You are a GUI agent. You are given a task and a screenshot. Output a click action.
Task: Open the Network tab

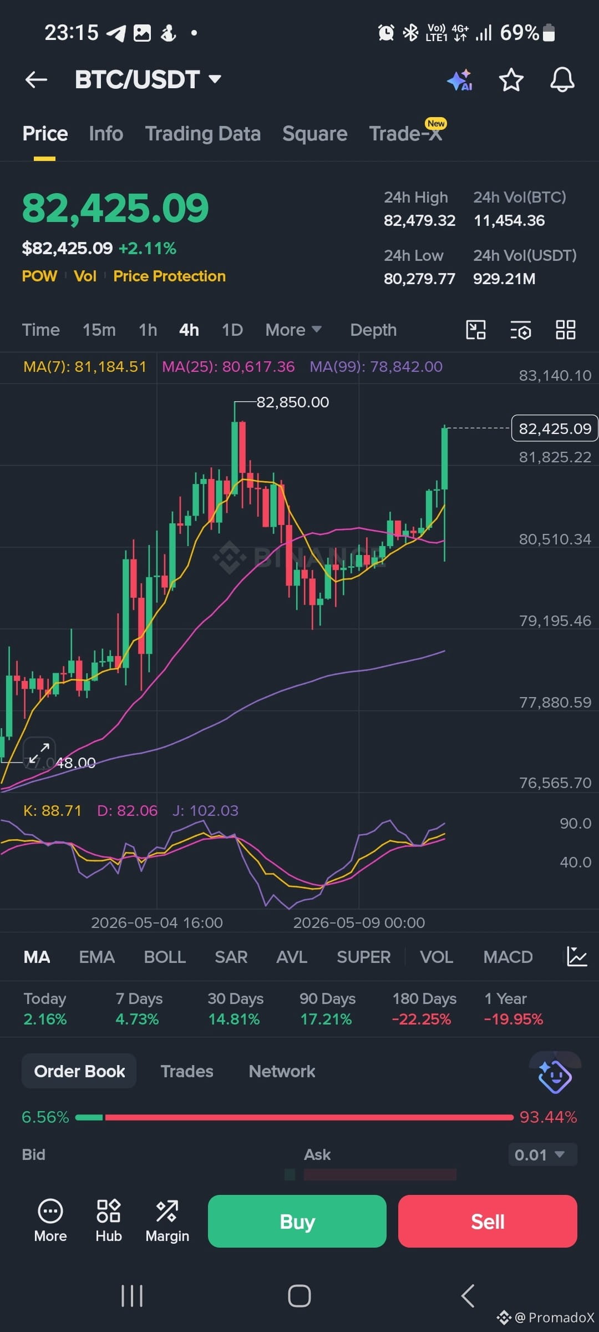(x=282, y=1071)
